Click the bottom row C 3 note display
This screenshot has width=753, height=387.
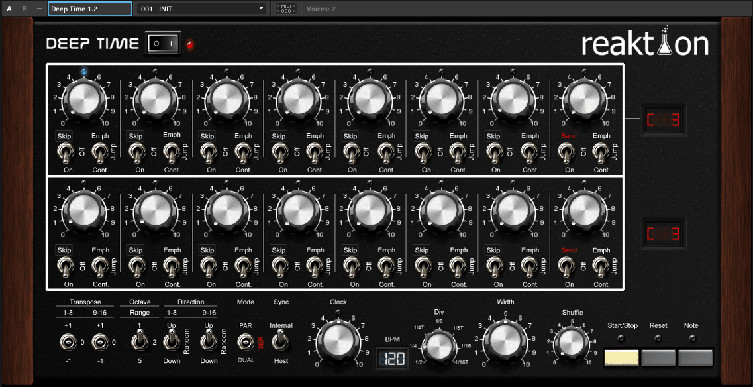(x=665, y=234)
